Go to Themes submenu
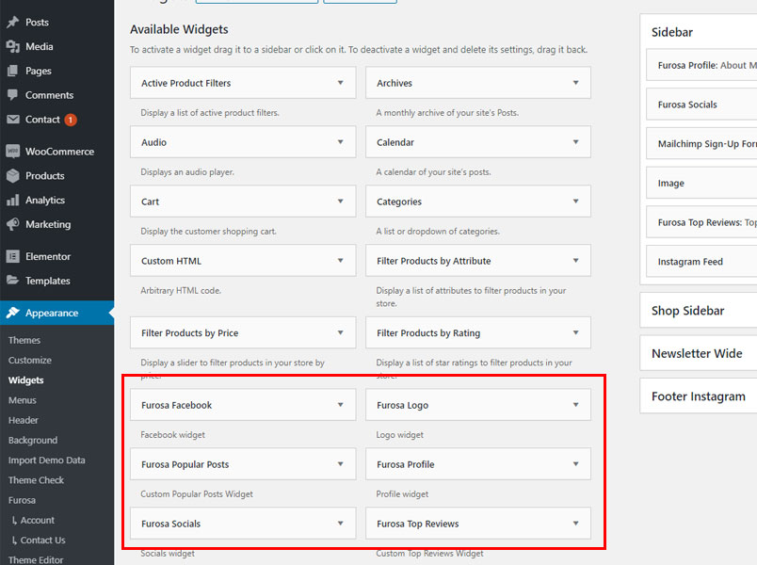 [x=24, y=341]
